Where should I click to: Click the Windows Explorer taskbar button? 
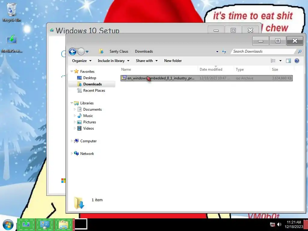(x=63, y=224)
